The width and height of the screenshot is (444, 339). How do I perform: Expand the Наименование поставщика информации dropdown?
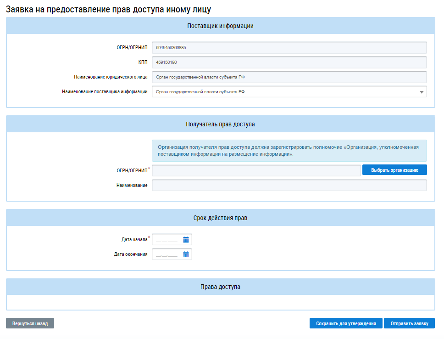[421, 92]
